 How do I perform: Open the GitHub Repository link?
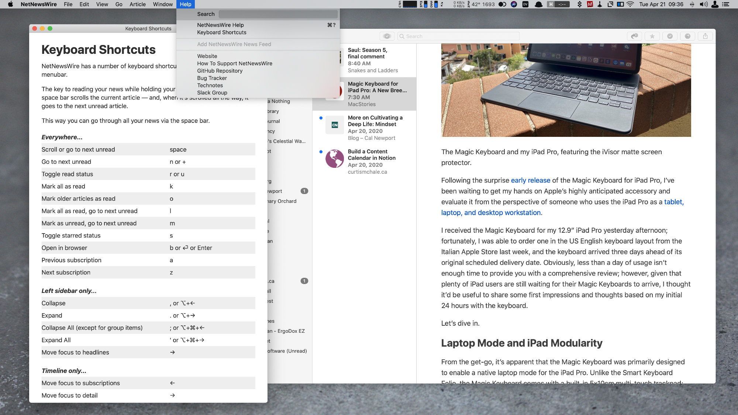coord(220,70)
